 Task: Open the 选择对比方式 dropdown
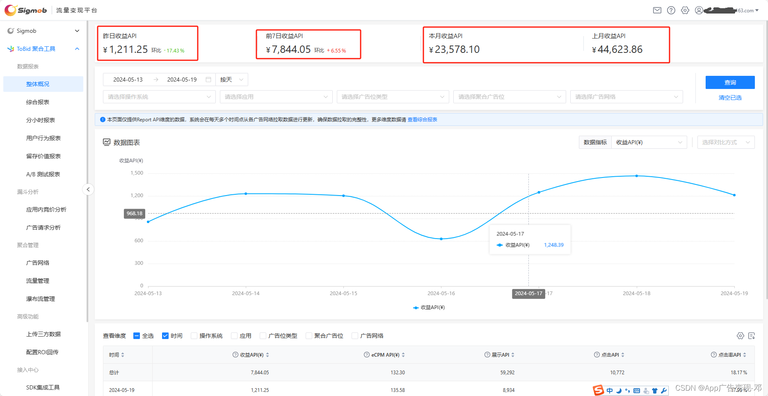tap(726, 142)
